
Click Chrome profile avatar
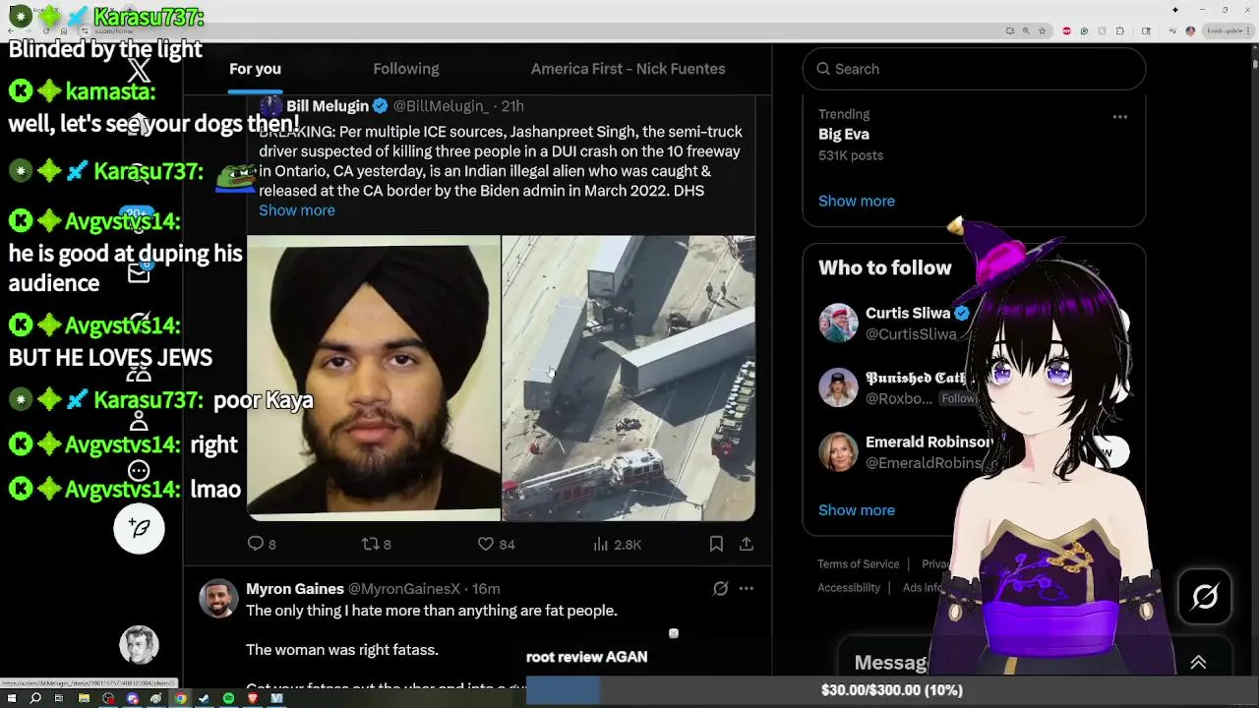coord(1190,30)
